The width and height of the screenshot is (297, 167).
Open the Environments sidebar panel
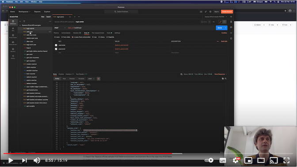pos(13,36)
